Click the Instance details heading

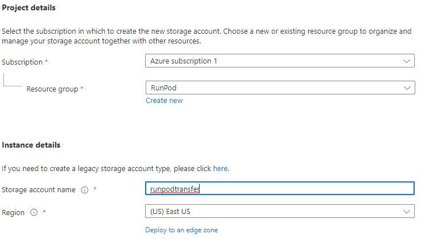32,145
